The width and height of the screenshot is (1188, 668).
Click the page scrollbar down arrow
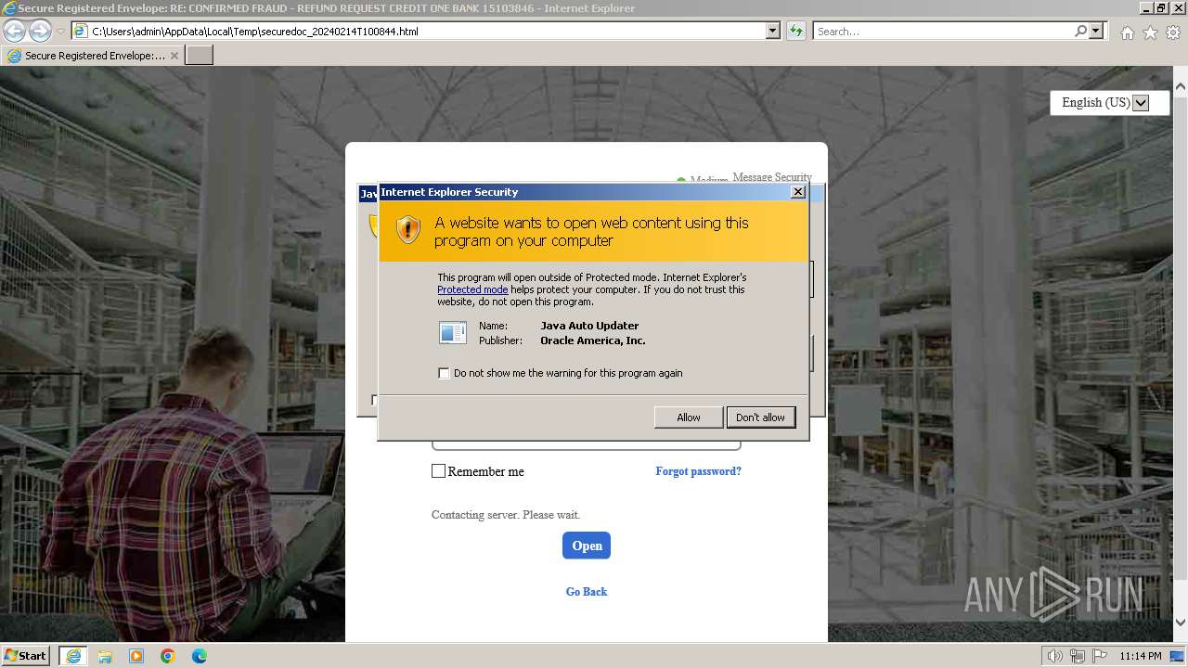[1181, 622]
